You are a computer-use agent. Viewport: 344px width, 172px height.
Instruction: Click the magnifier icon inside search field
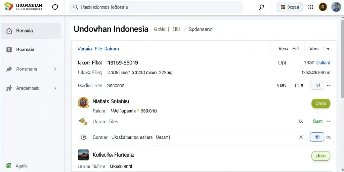pos(76,7)
